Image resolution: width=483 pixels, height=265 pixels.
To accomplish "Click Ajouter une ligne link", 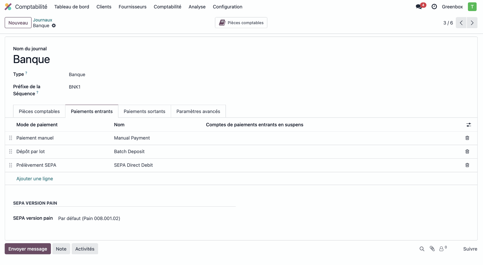I will point(35,179).
